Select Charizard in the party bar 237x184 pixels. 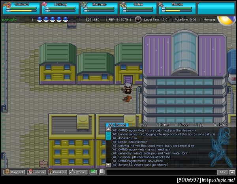(x=21, y=8)
